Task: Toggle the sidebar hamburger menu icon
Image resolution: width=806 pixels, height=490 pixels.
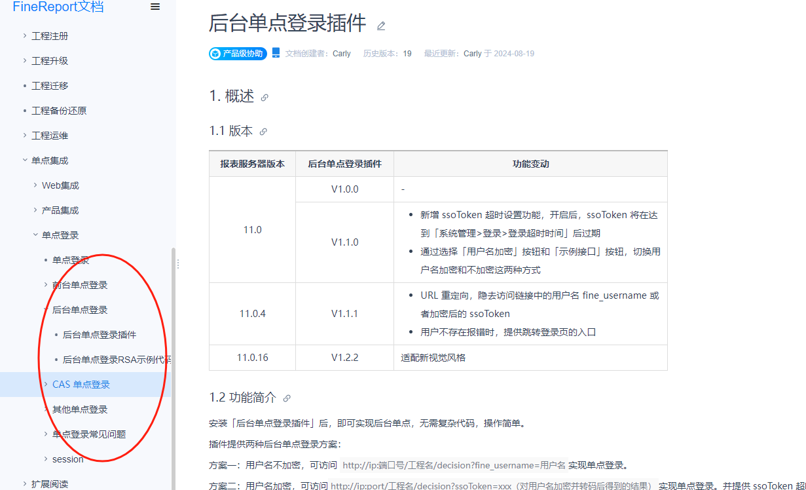Action: [x=155, y=7]
